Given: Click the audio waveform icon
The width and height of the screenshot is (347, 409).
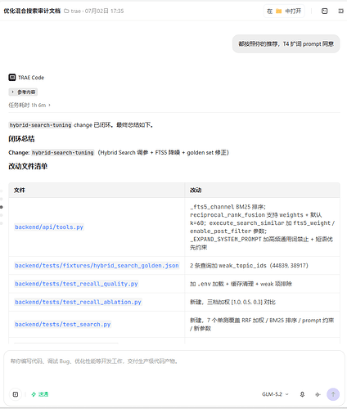Looking at the screenshot, I should (318, 394).
